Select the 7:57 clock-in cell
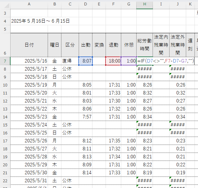 (86, 117)
